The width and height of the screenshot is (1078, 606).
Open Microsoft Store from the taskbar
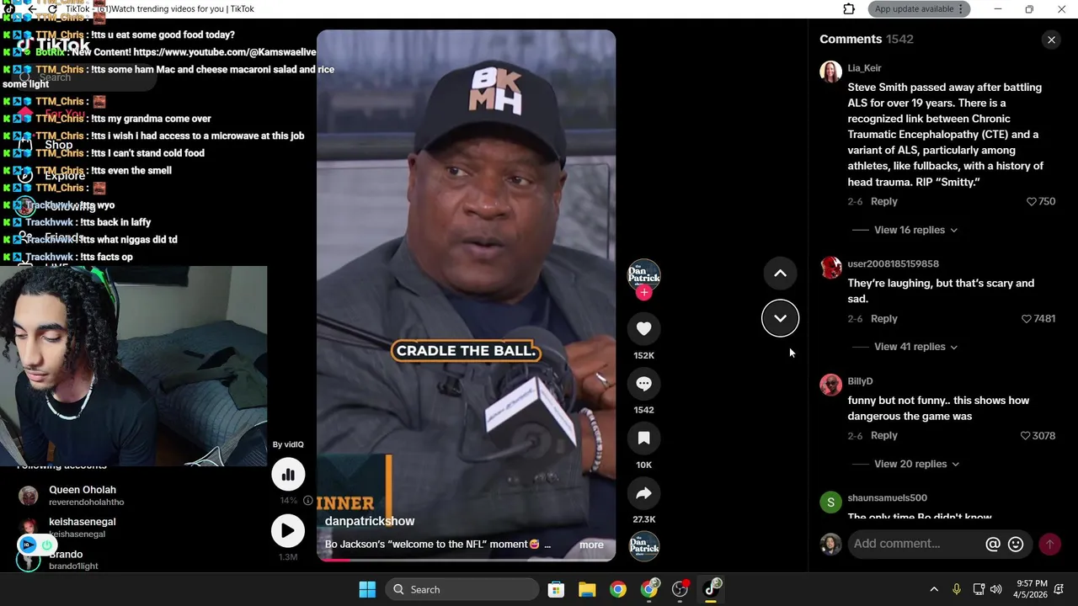[556, 589]
